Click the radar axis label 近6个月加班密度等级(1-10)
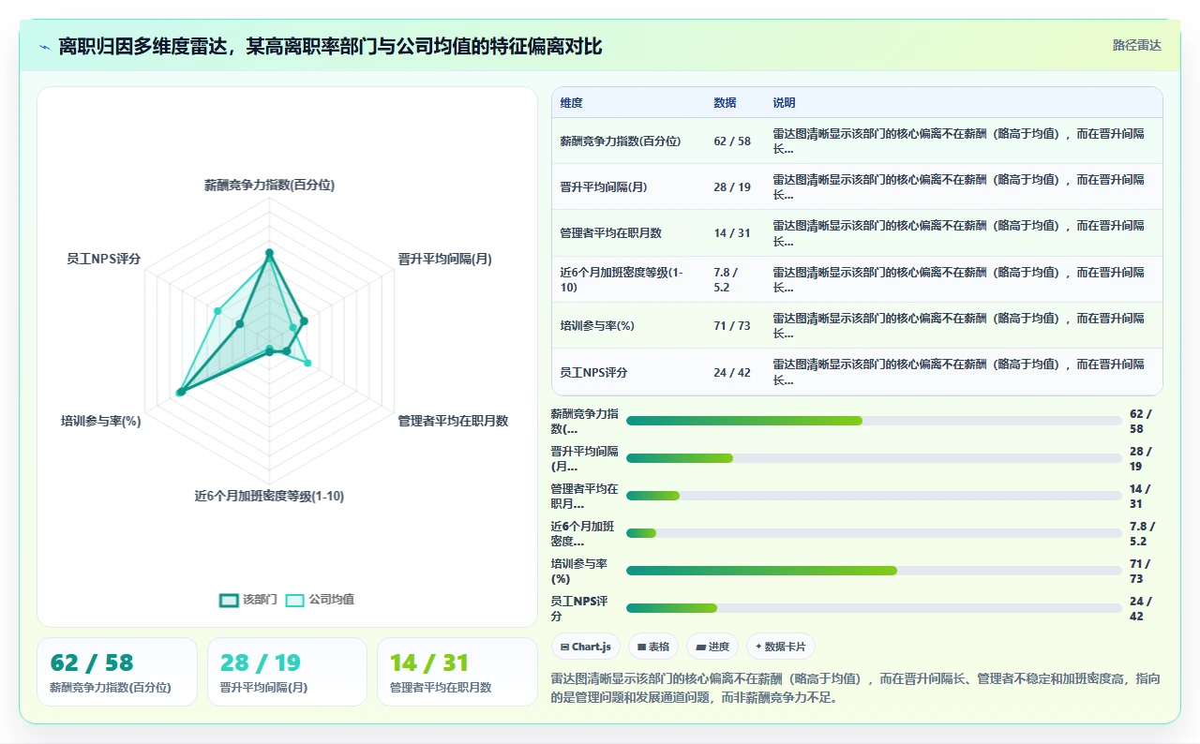 click(269, 497)
